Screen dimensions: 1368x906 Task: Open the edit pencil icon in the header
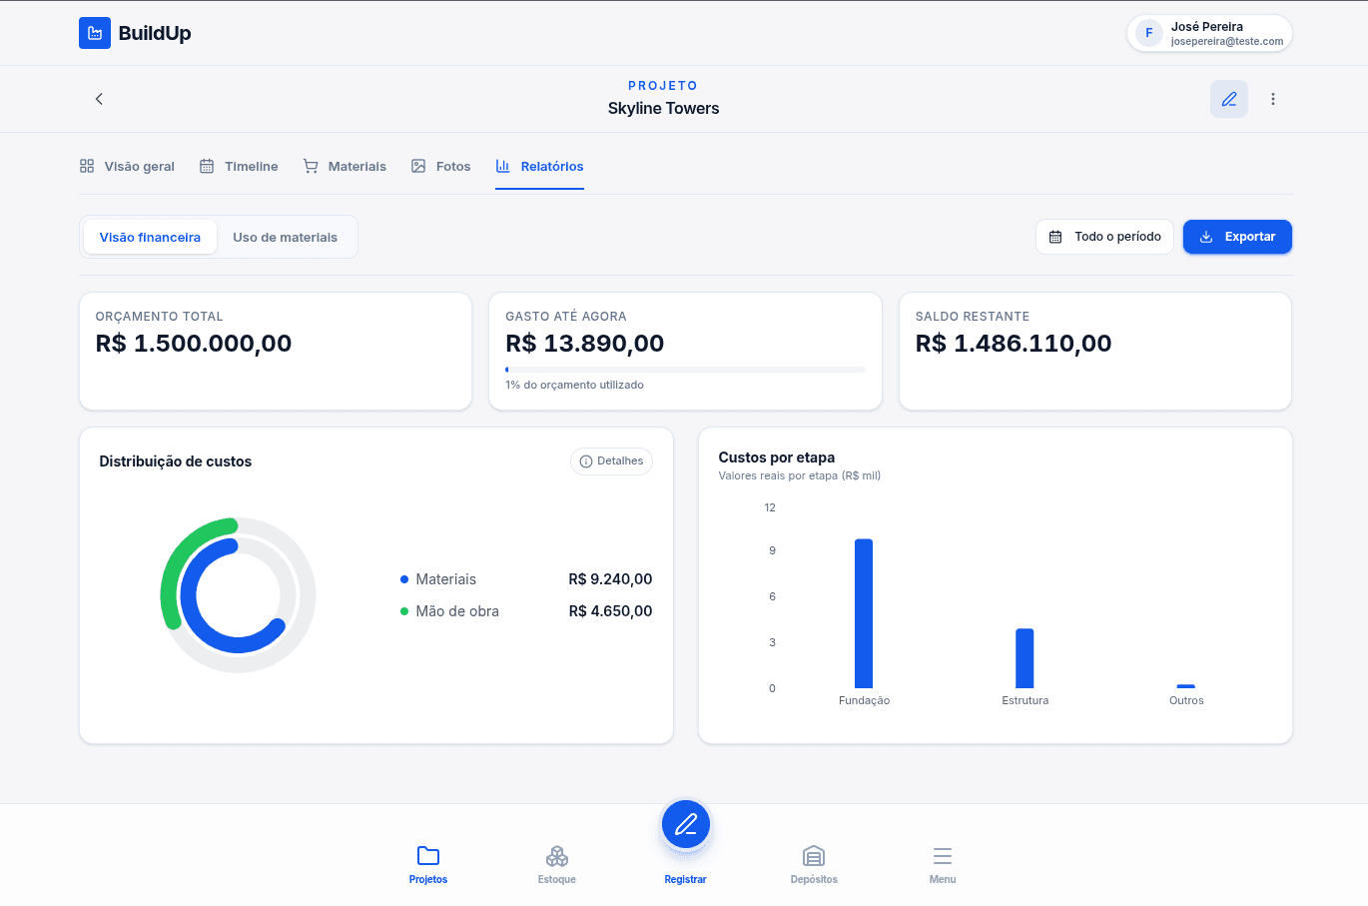[x=1228, y=98]
